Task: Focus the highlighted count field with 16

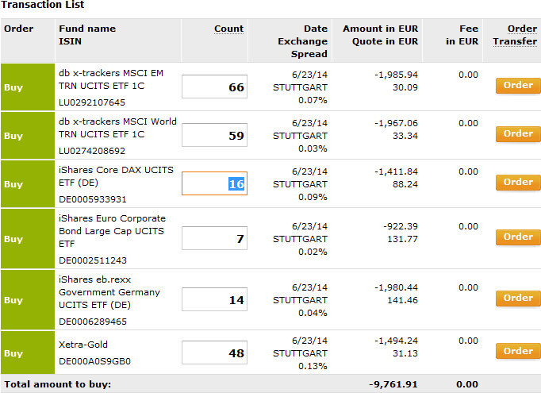Action: (214, 183)
